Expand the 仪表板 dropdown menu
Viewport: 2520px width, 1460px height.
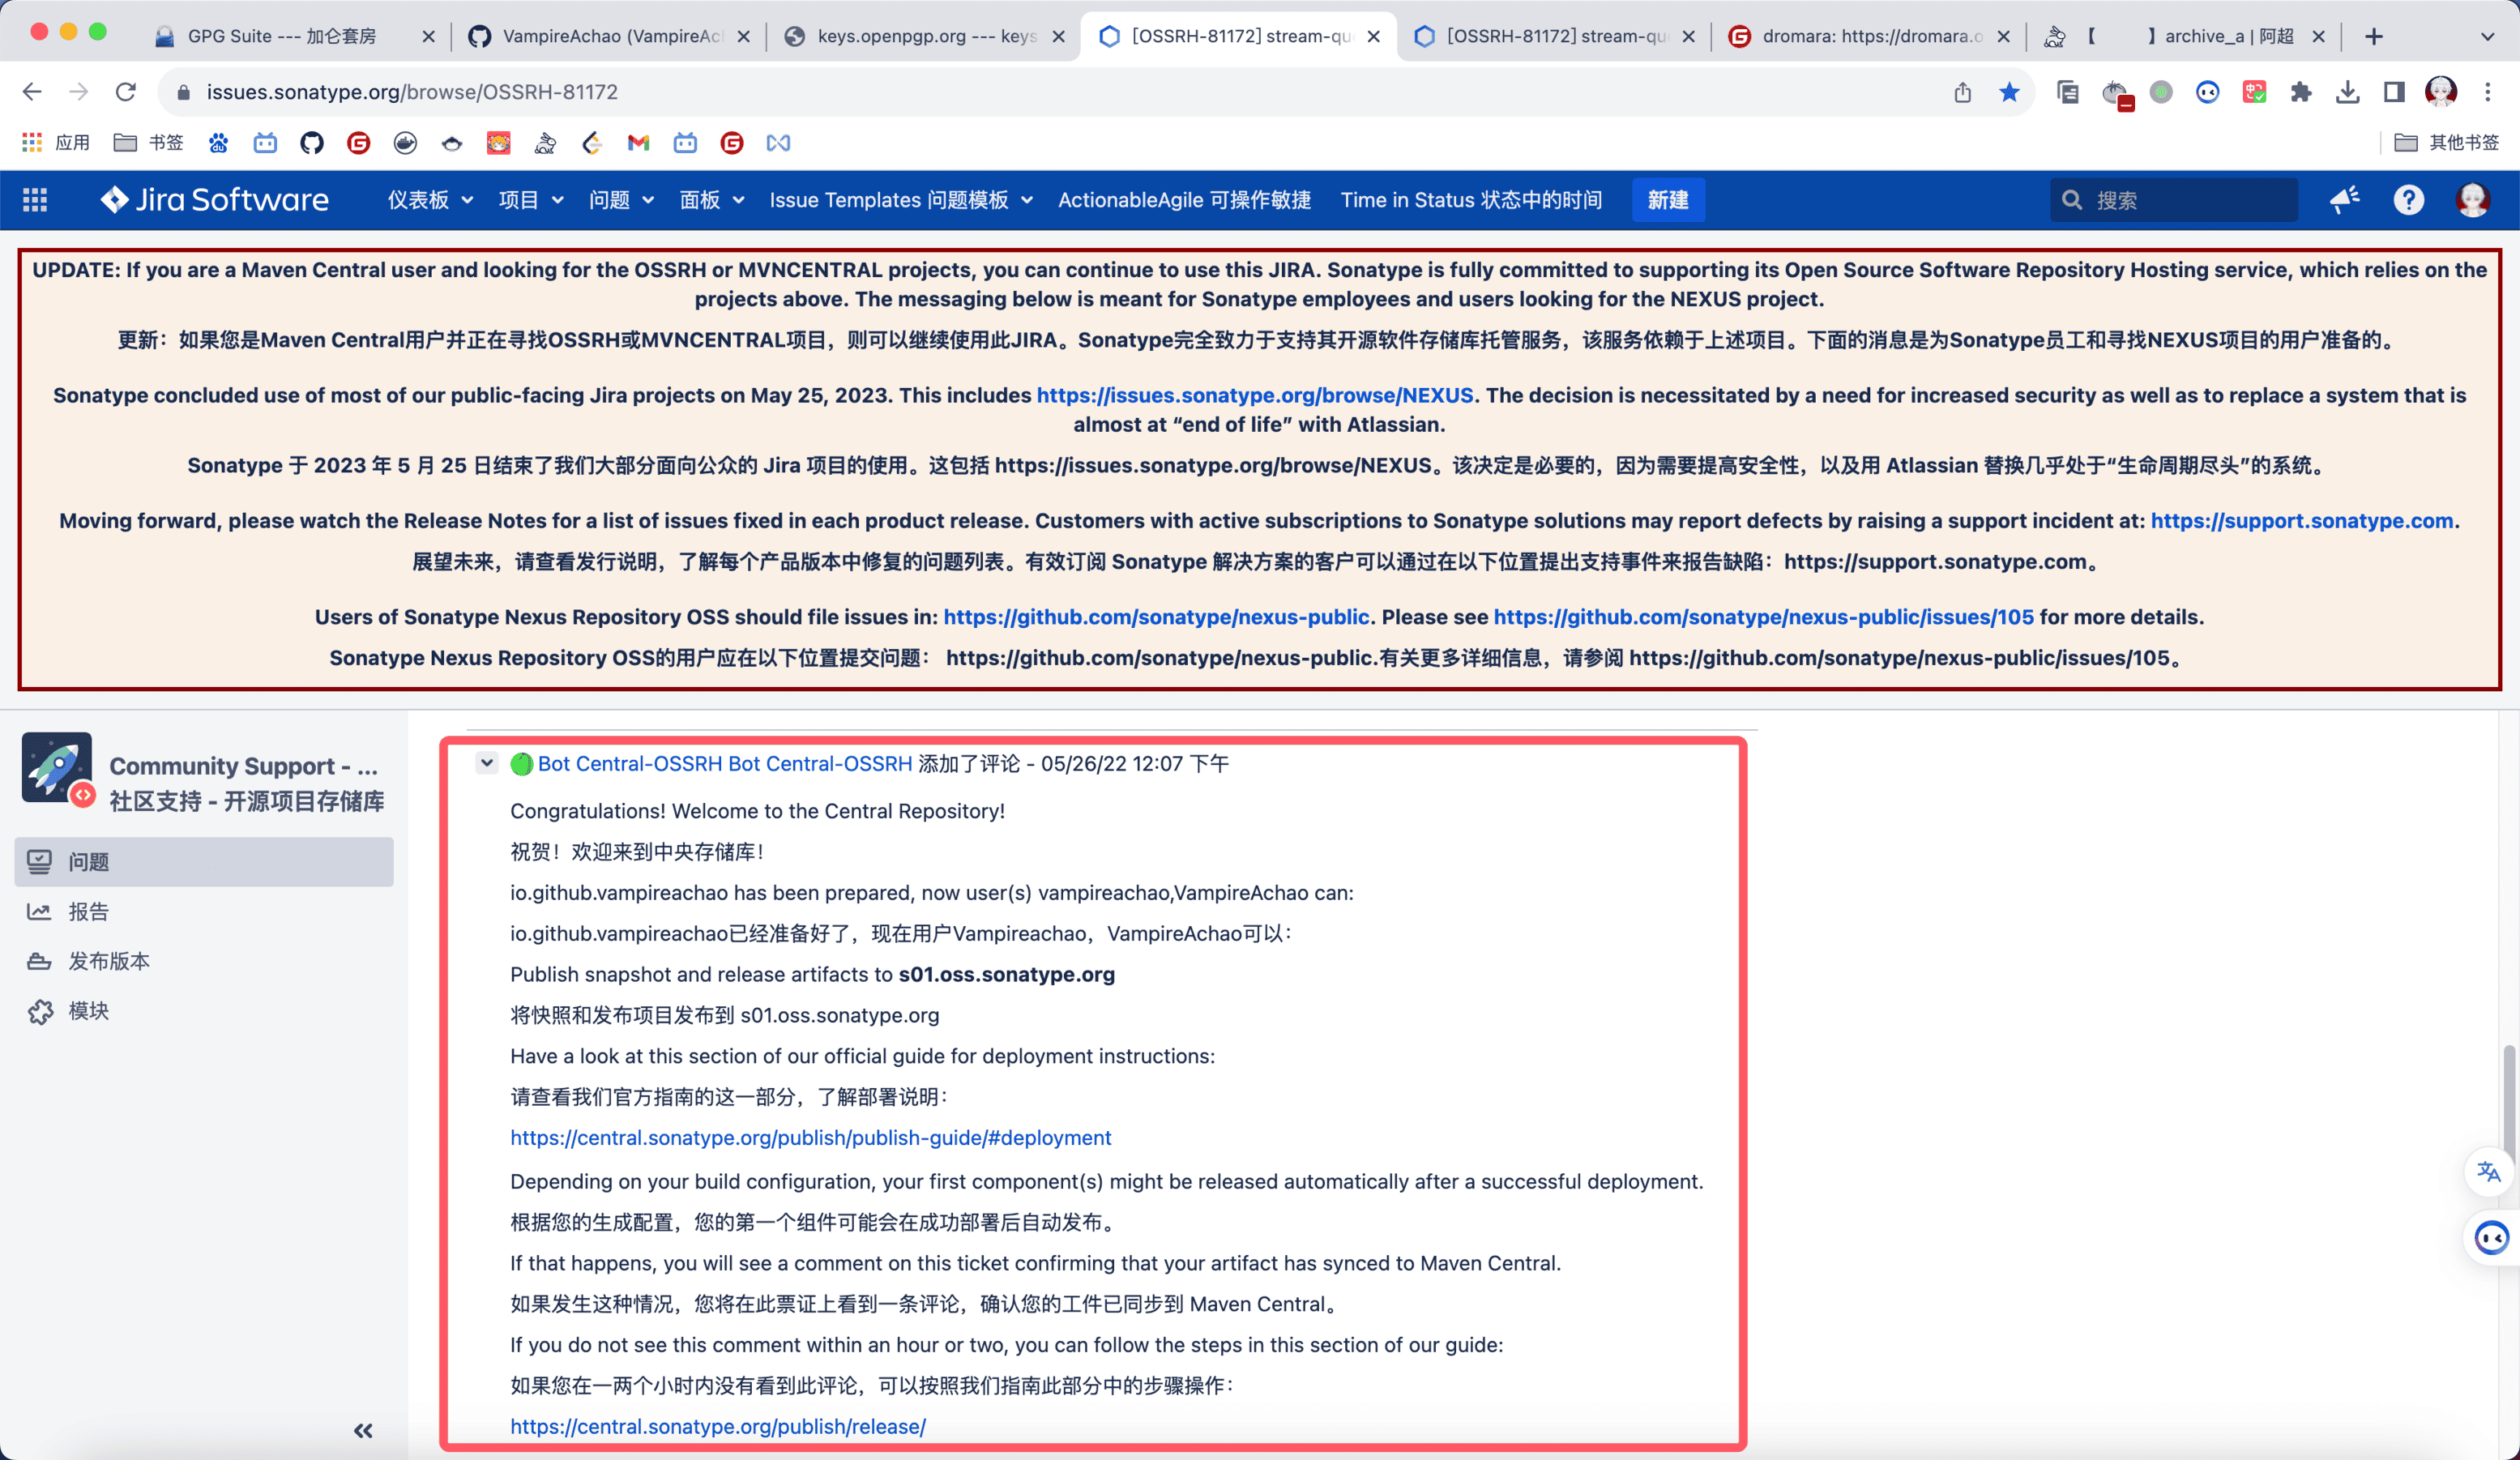[430, 200]
